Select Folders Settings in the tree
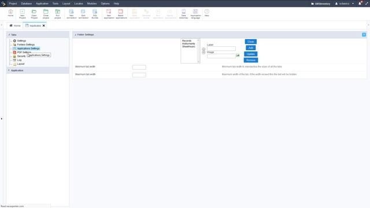 coord(25,44)
